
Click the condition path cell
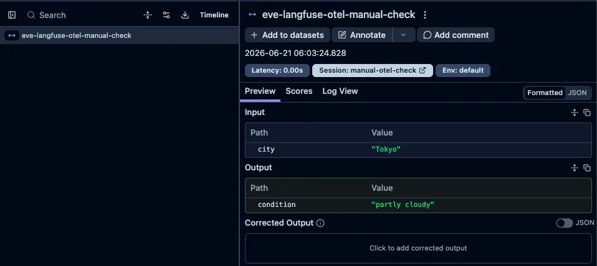click(277, 204)
